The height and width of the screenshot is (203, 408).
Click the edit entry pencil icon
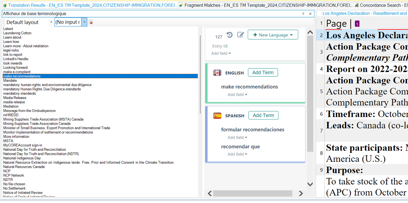coord(241,35)
